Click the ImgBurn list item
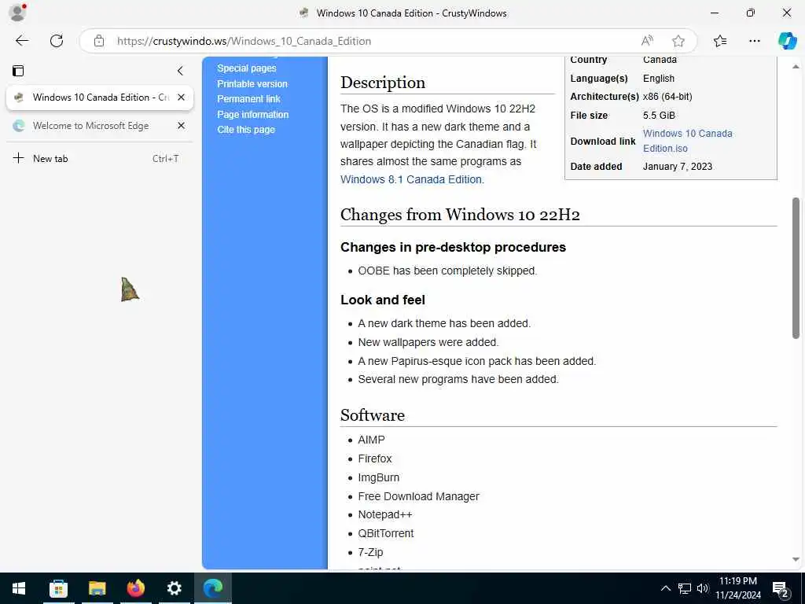The width and height of the screenshot is (805, 604). point(378,477)
